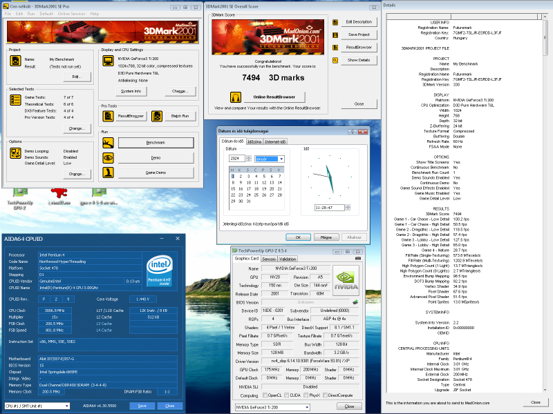The height and width of the screenshot is (414, 553).
Task: Click the Edit Description button
Action: [359, 22]
